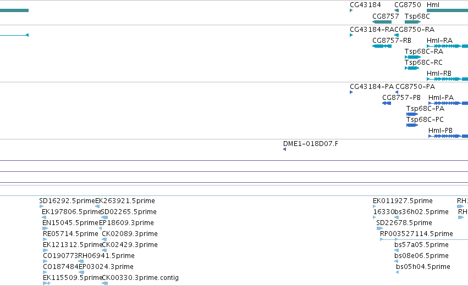Screen dimensions: 468x286
Task: Click the Tsp68C-PC protein label
Action: tap(425, 120)
